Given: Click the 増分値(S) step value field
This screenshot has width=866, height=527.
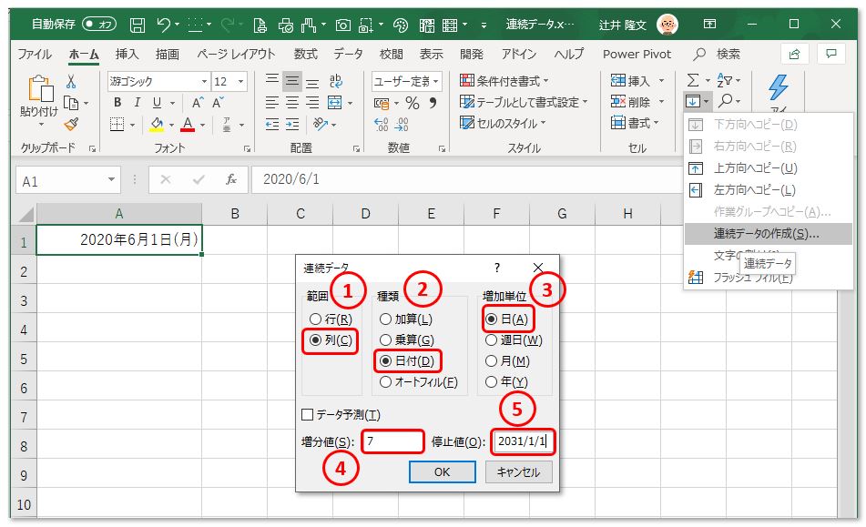Looking at the screenshot, I should [392, 441].
